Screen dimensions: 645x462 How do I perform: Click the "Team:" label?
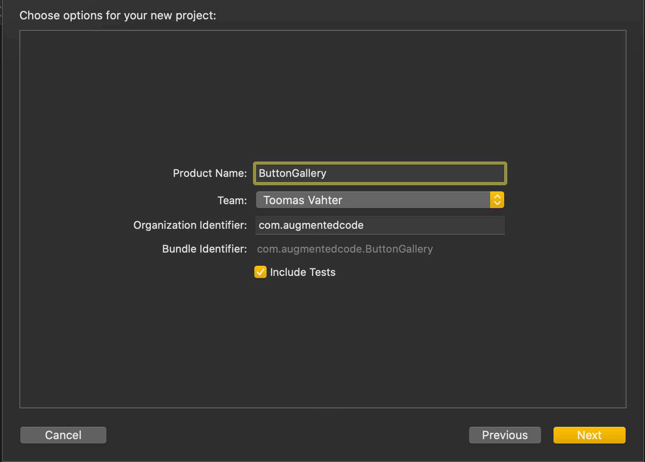point(232,201)
